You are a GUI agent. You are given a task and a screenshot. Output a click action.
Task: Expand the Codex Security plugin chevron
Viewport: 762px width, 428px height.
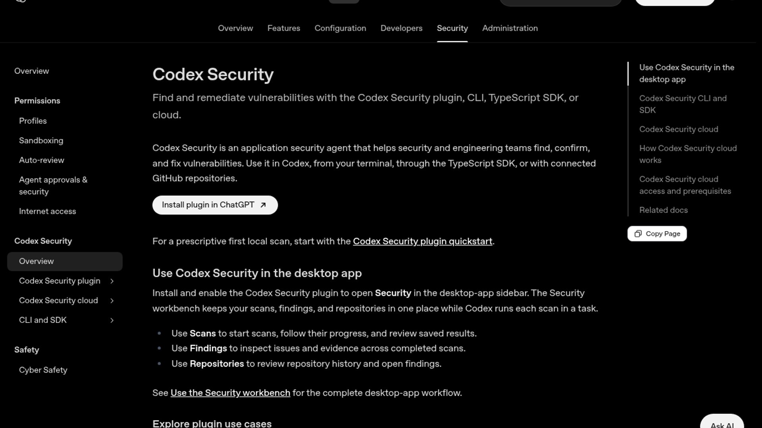112,281
